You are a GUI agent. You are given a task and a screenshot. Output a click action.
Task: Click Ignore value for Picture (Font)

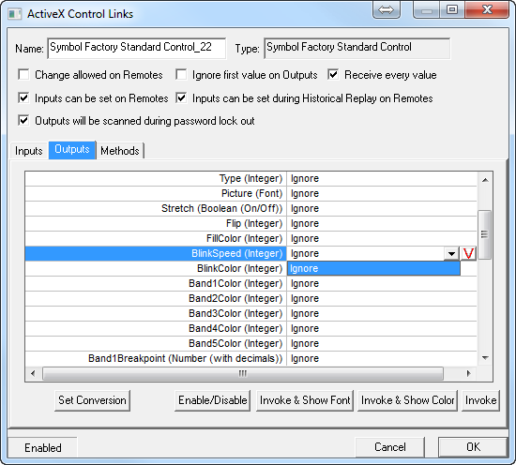coord(305,193)
